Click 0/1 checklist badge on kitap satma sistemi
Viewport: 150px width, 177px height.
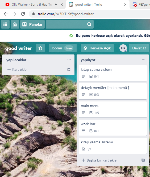click(x=94, y=76)
